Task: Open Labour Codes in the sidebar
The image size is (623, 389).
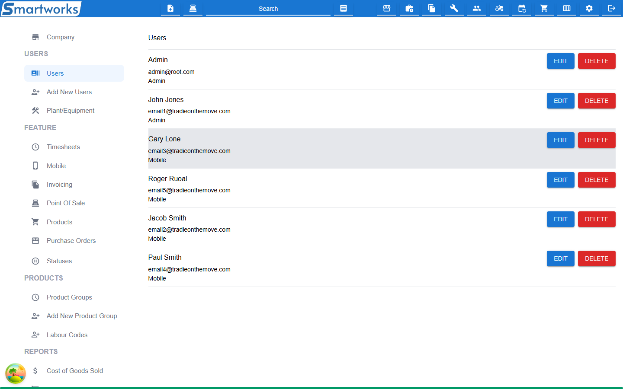Action: click(74, 335)
